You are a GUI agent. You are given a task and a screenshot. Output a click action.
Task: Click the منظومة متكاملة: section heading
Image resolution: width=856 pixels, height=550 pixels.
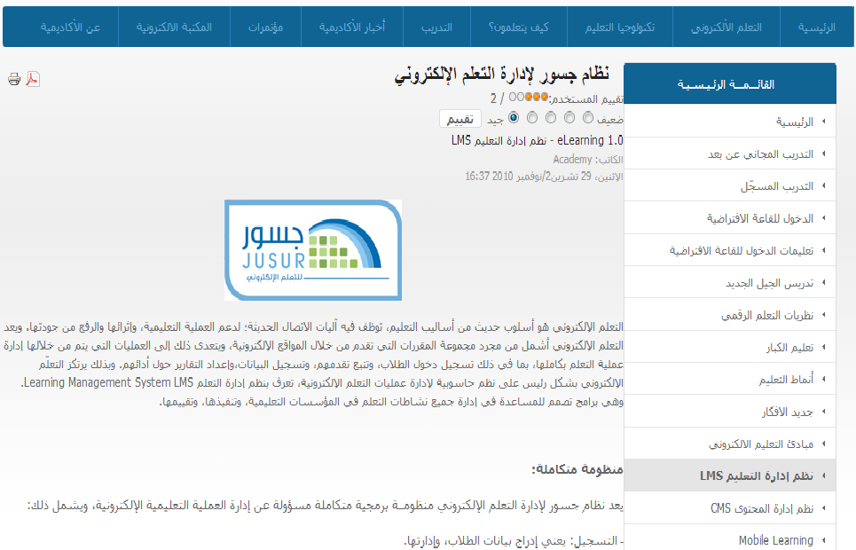[x=577, y=469]
